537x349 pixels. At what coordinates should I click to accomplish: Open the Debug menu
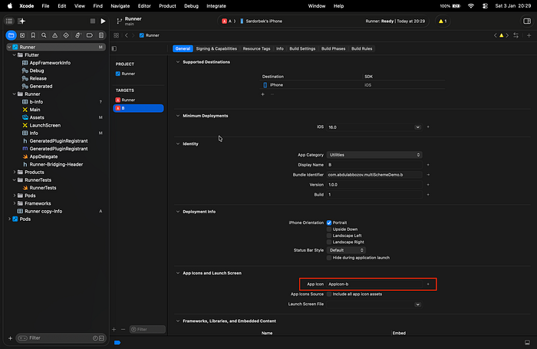(191, 6)
